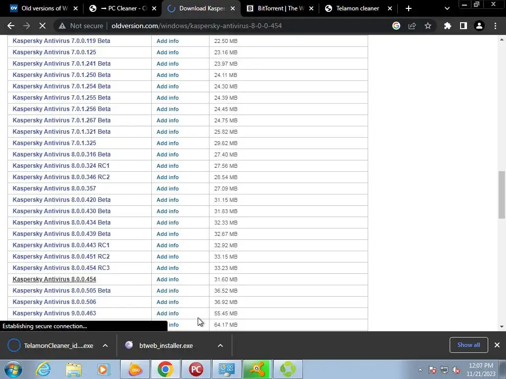
Task: Open Chrome's three-dot menu
Action: 495,26
